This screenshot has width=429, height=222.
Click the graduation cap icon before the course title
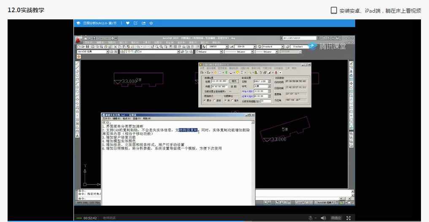pyautogui.click(x=78, y=23)
